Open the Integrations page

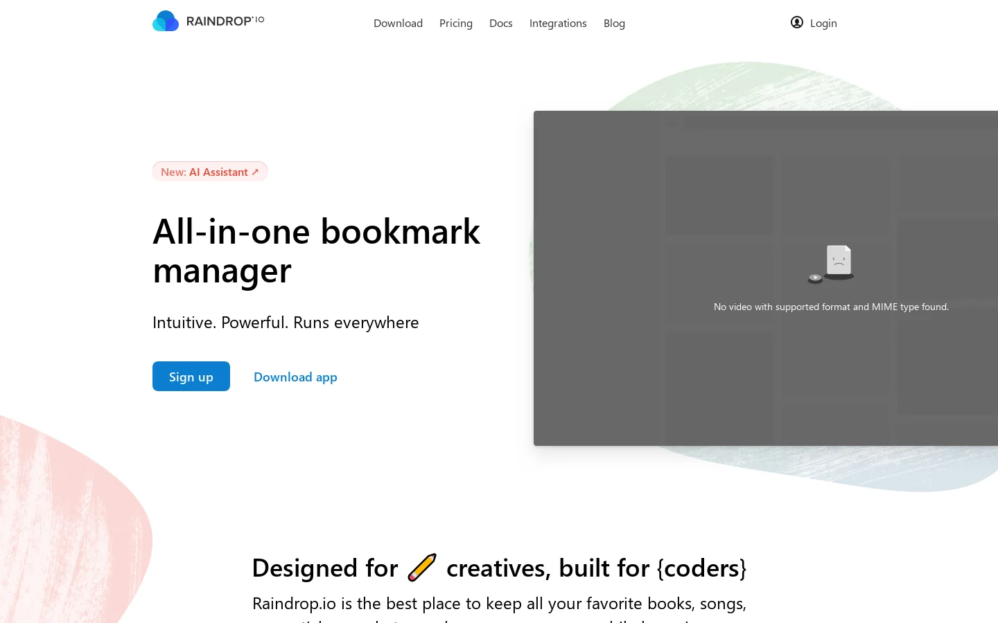pos(558,23)
